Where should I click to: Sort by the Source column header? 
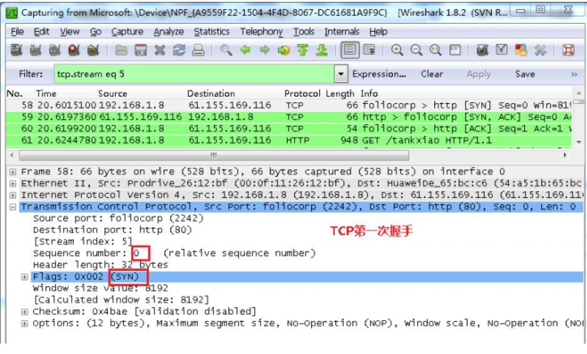[x=112, y=94]
